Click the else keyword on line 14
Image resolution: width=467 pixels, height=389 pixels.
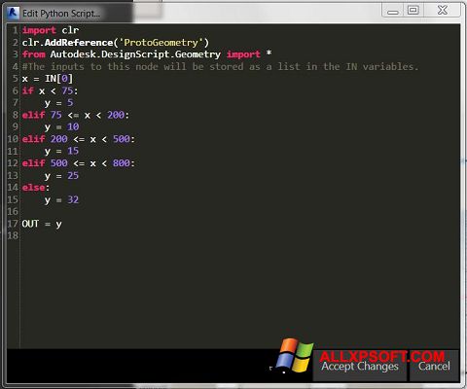(33, 188)
